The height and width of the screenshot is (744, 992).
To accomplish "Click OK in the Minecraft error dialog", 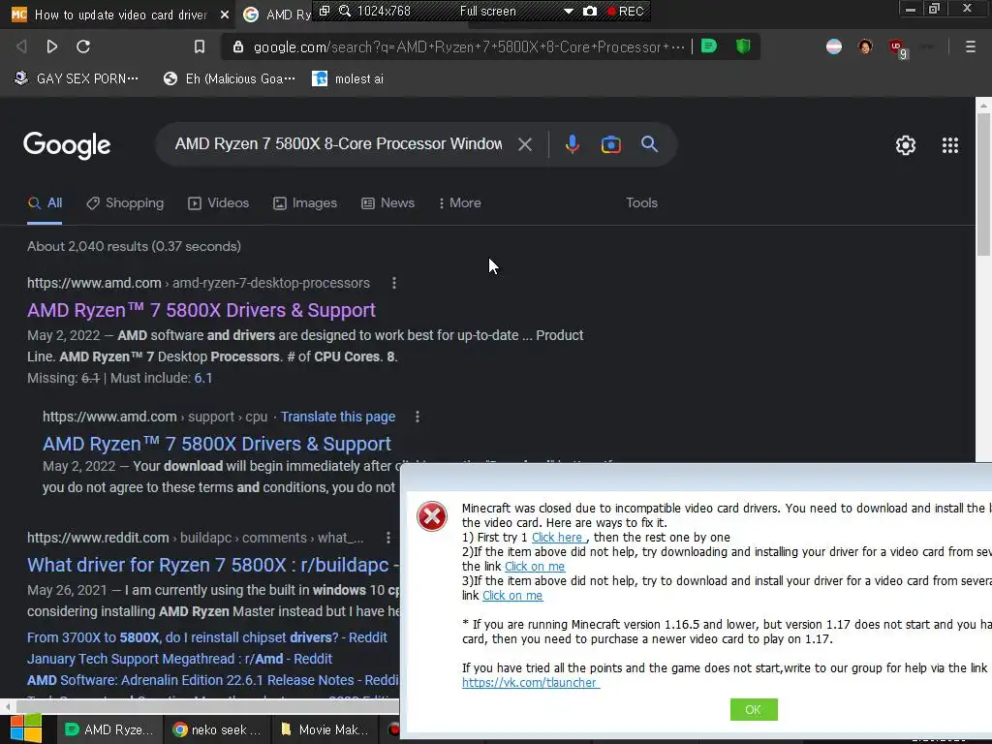I will 753,709.
